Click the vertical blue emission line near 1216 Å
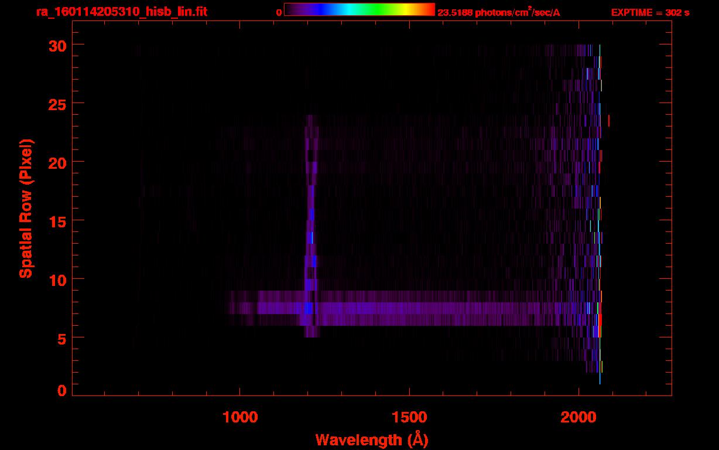The image size is (719, 450). [310, 226]
